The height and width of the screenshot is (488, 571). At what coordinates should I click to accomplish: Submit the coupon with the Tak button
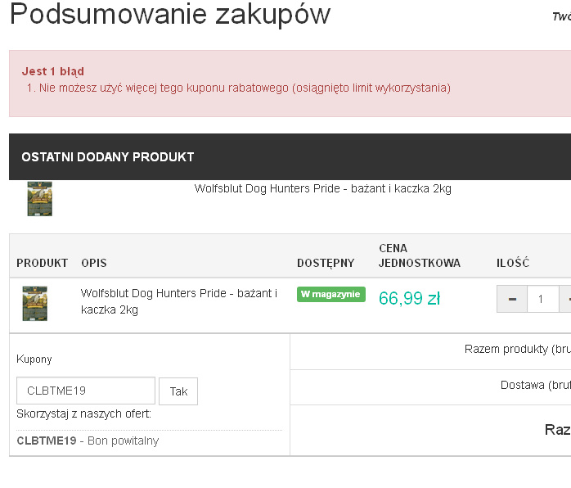coord(178,391)
